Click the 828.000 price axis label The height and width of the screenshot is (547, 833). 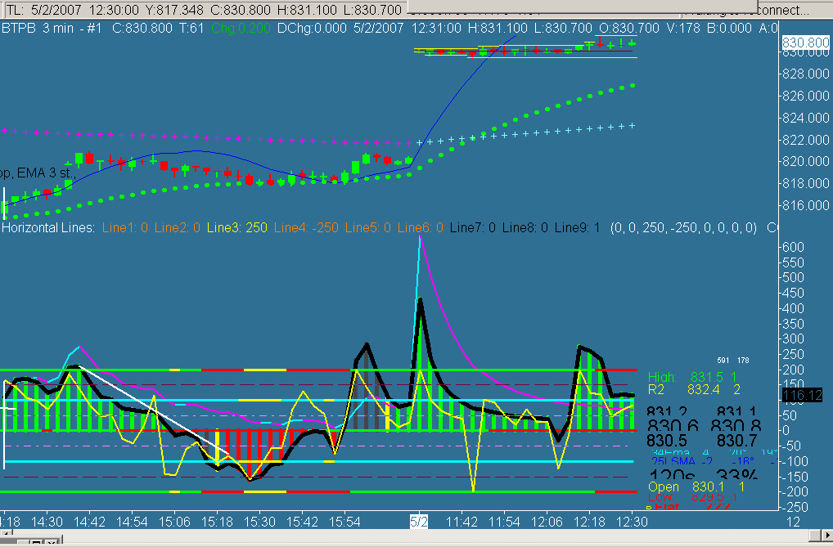805,74
